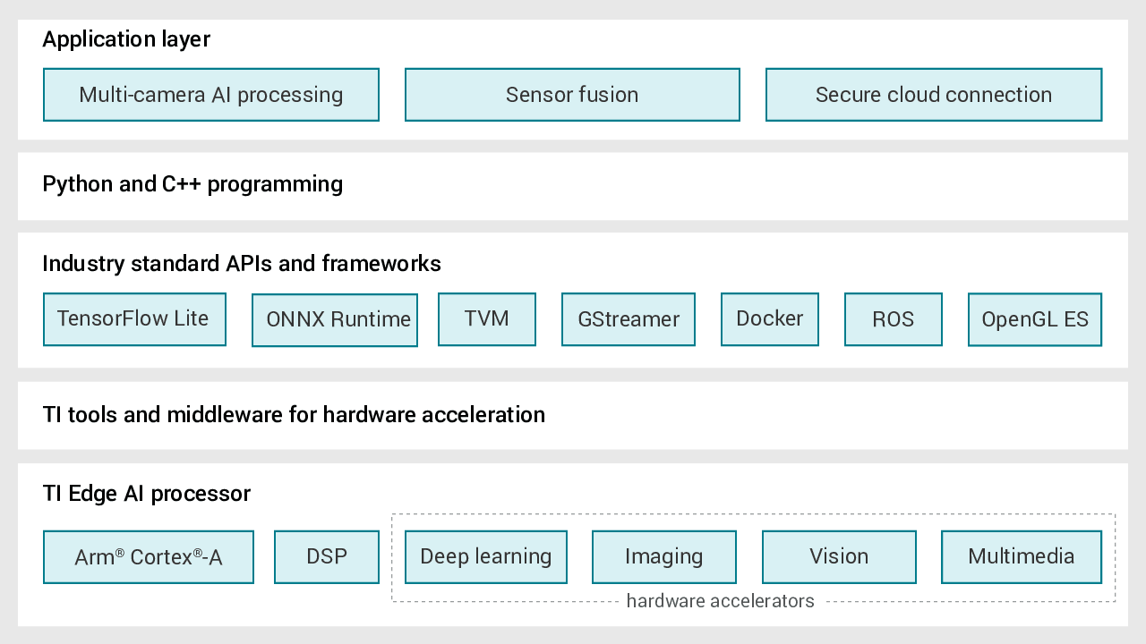Click the Deep learning accelerator box
Viewport: 1146px width, 644px height.
coord(486,557)
